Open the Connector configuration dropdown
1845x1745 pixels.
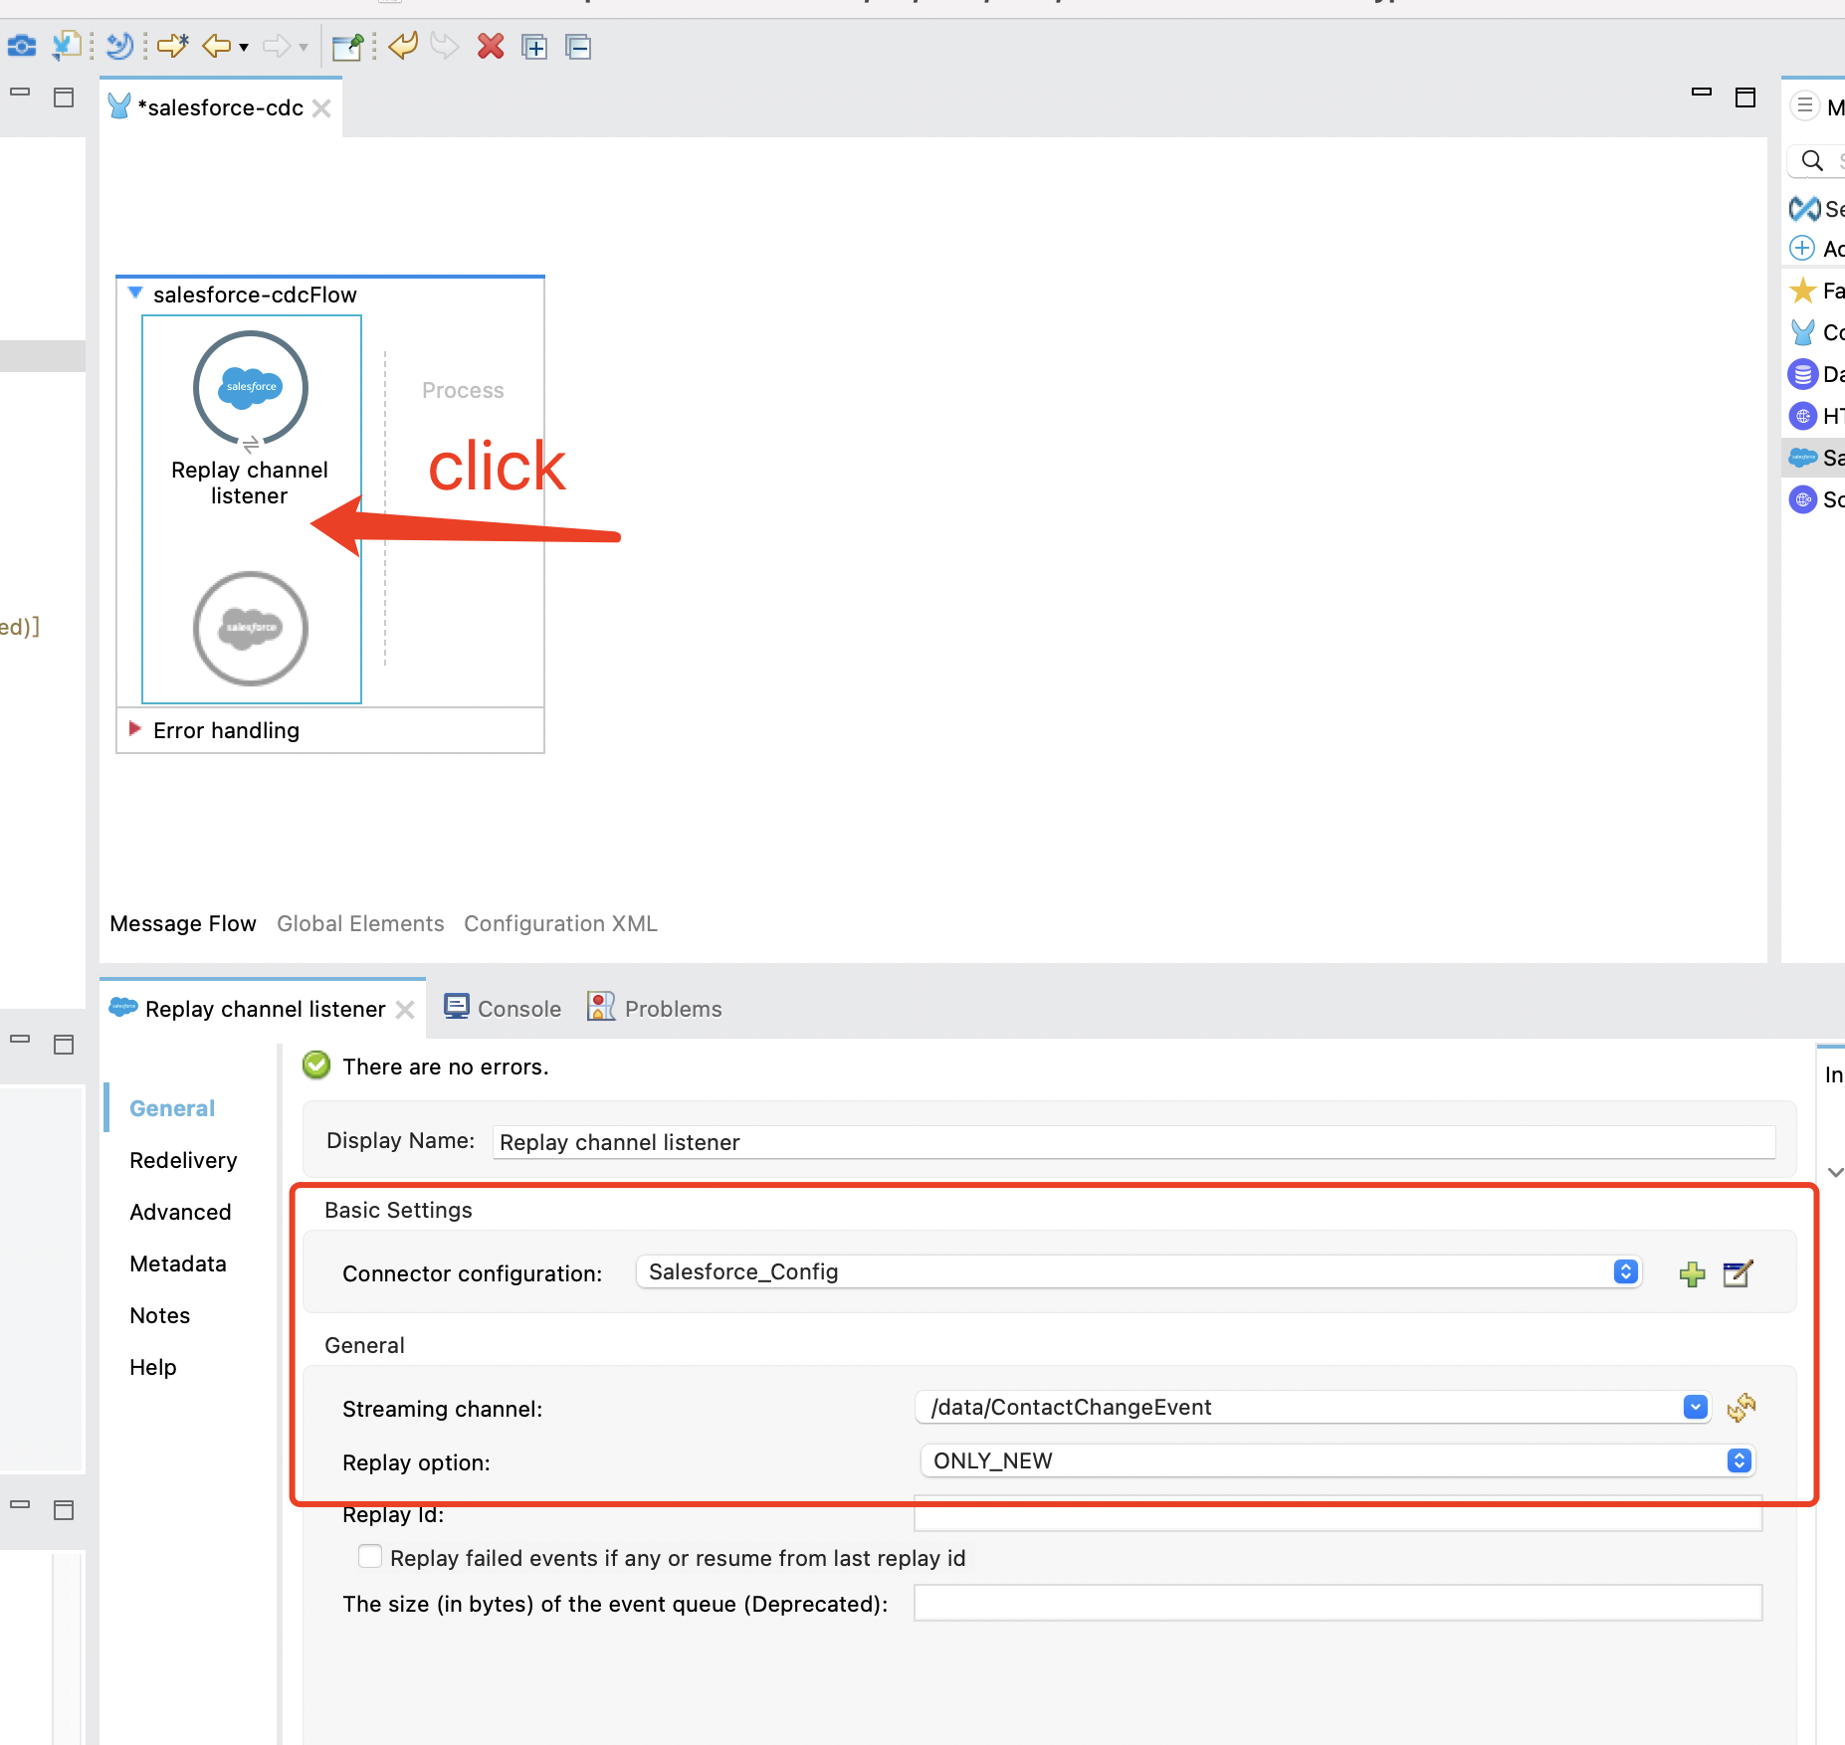(1138, 1271)
